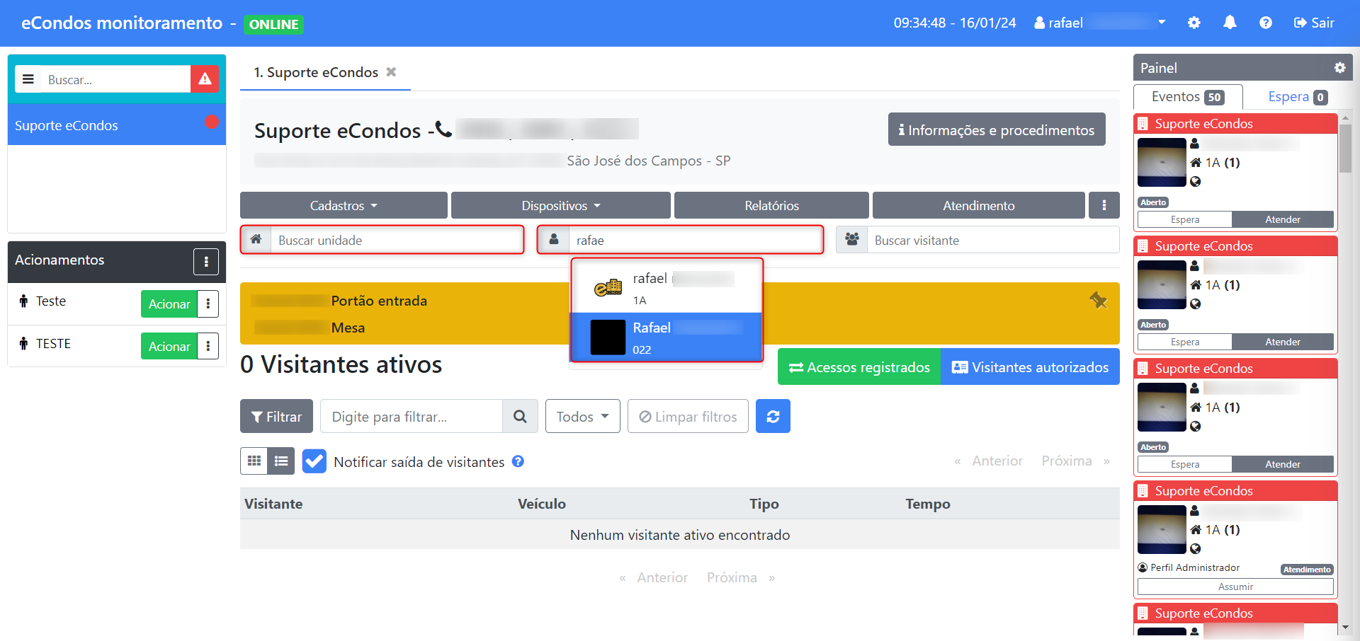Click Espera on first event card
This screenshot has width=1360, height=641.
(x=1185, y=219)
